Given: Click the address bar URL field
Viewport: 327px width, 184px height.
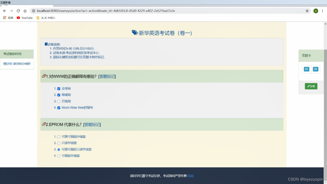Looking at the screenshot, I should pyautogui.click(x=170, y=11).
